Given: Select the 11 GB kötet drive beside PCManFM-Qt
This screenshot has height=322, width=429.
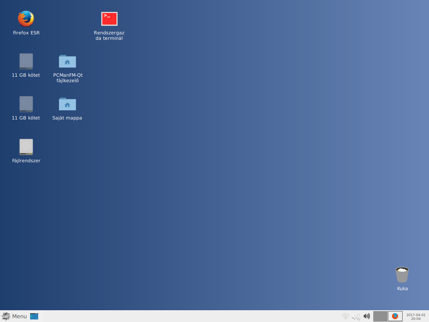Looking at the screenshot, I should point(26,62).
